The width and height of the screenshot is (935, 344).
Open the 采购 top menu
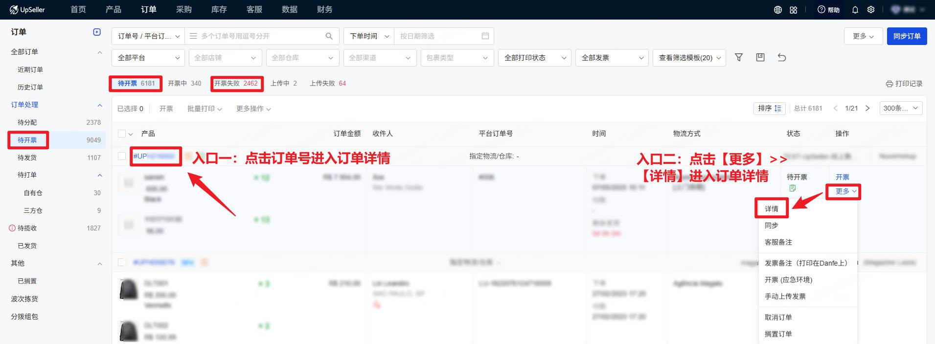coord(184,9)
